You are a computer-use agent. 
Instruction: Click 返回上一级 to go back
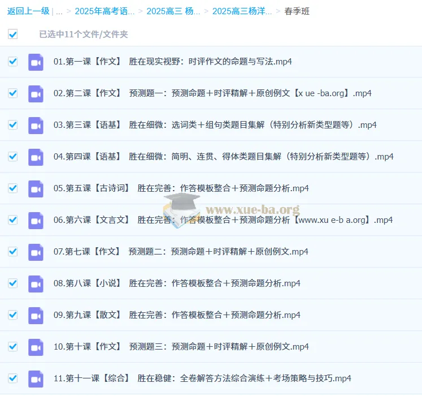click(x=28, y=11)
